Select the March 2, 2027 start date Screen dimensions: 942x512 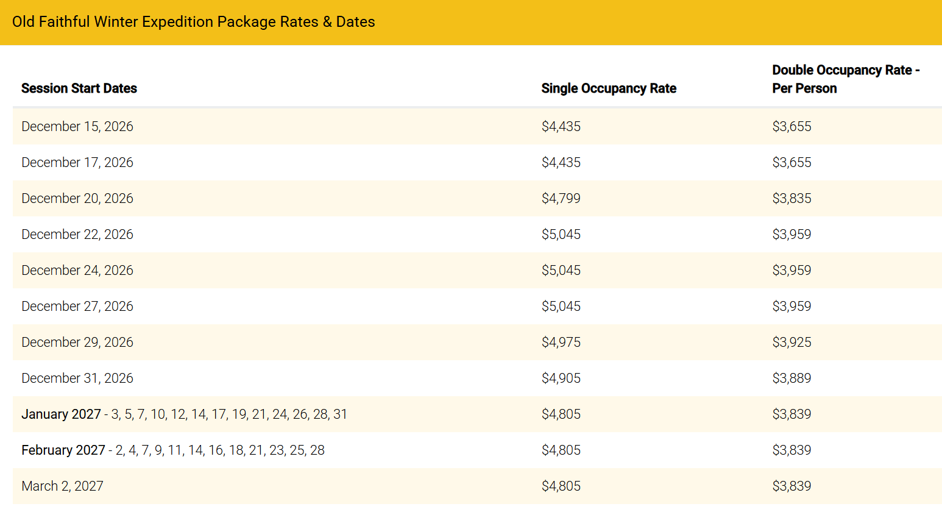[62, 486]
